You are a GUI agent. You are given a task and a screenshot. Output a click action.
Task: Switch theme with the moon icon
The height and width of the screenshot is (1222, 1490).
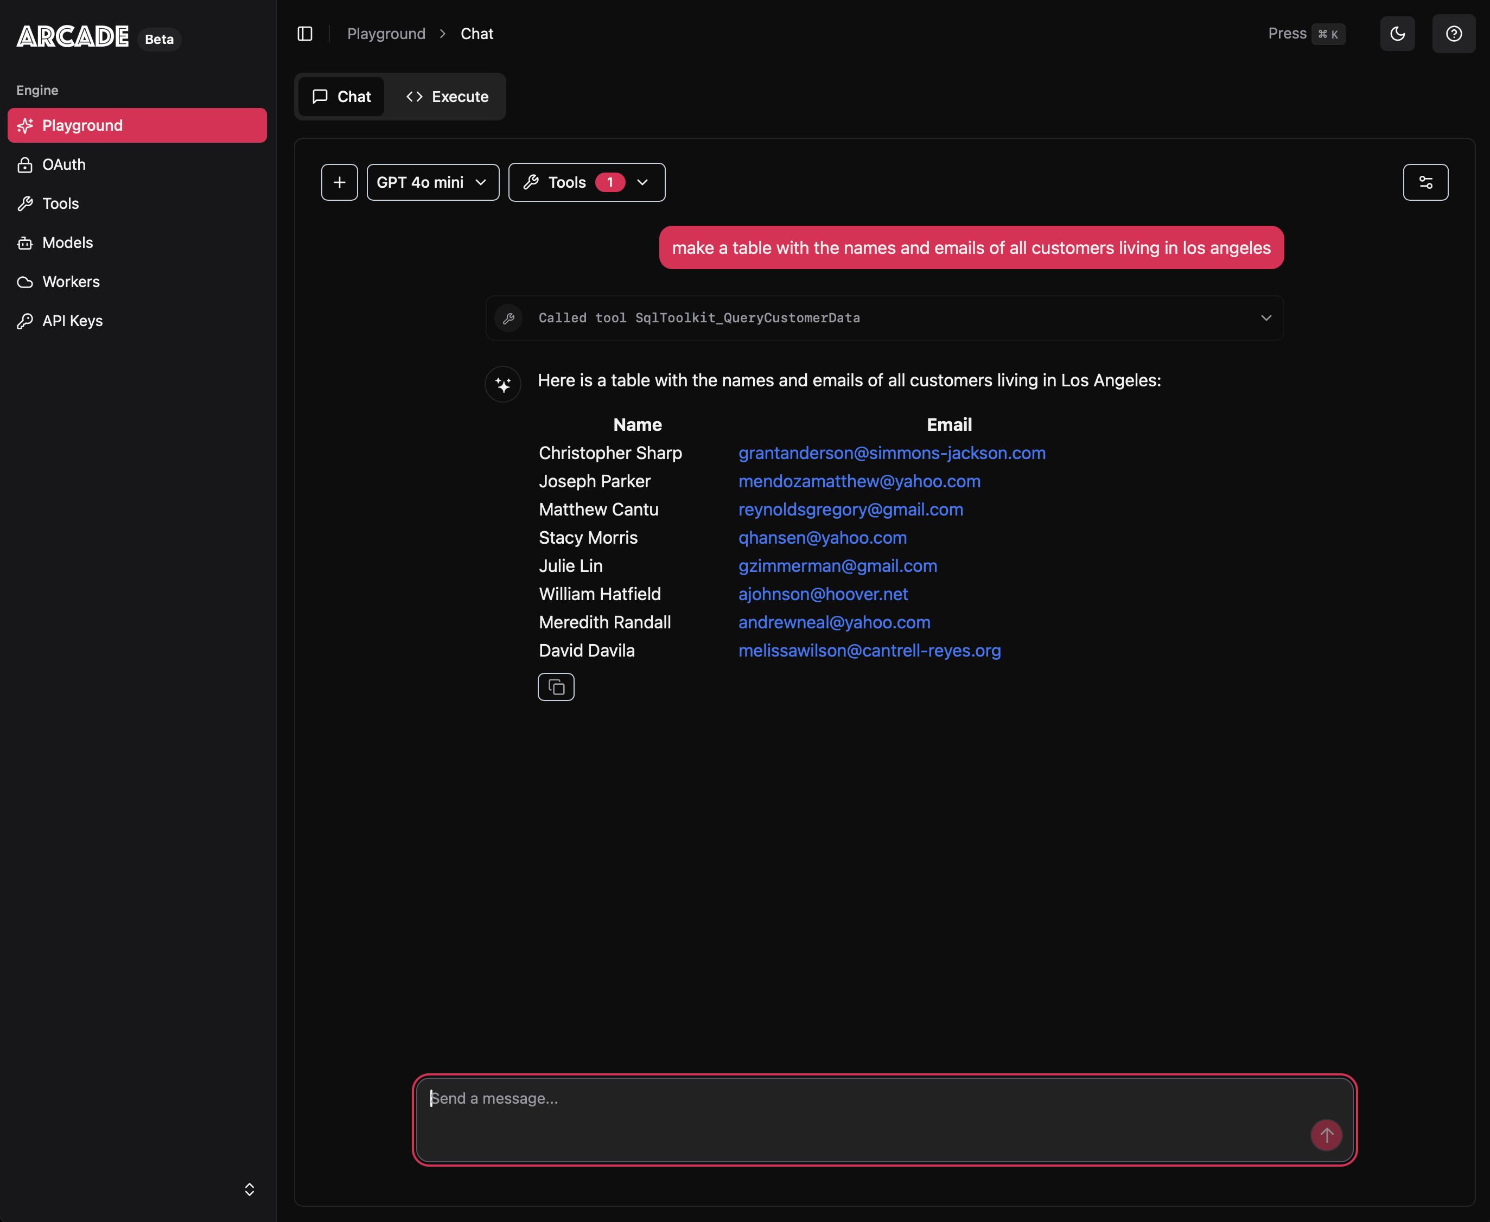tap(1398, 34)
